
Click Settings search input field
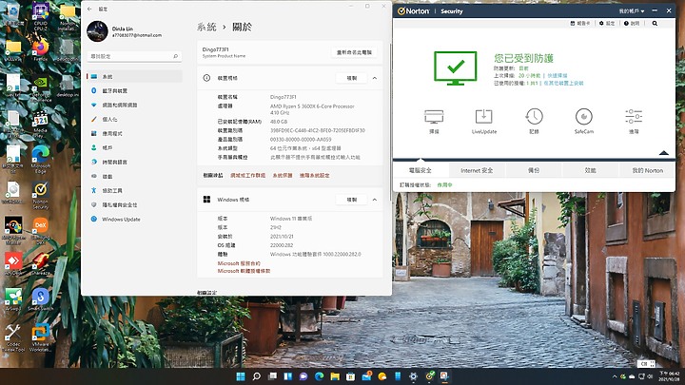tap(134, 56)
